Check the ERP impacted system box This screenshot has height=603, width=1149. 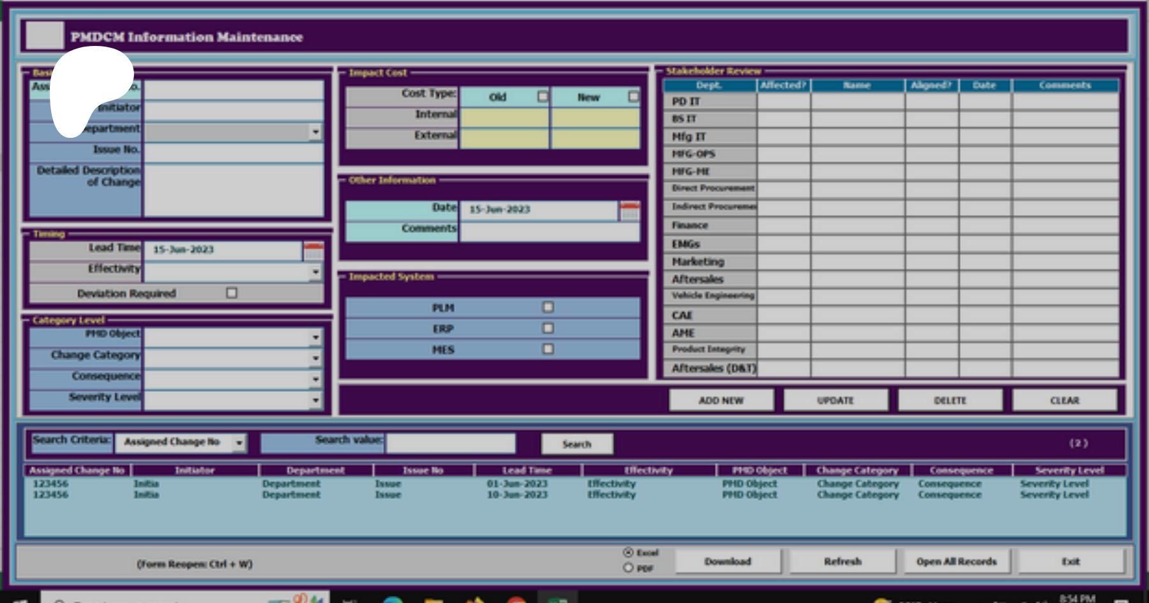pyautogui.click(x=548, y=328)
